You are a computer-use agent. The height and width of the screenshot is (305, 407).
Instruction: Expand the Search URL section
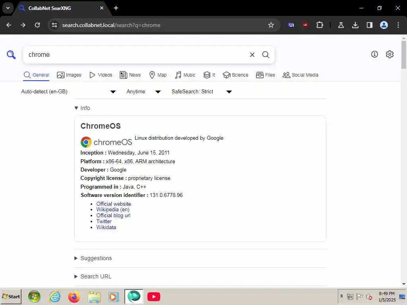(93, 276)
